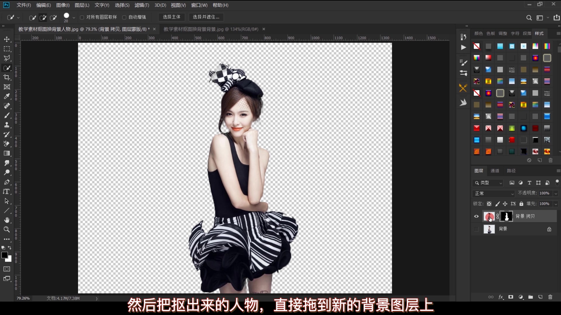
Task: Open the 选择(S) menu
Action: click(122, 5)
